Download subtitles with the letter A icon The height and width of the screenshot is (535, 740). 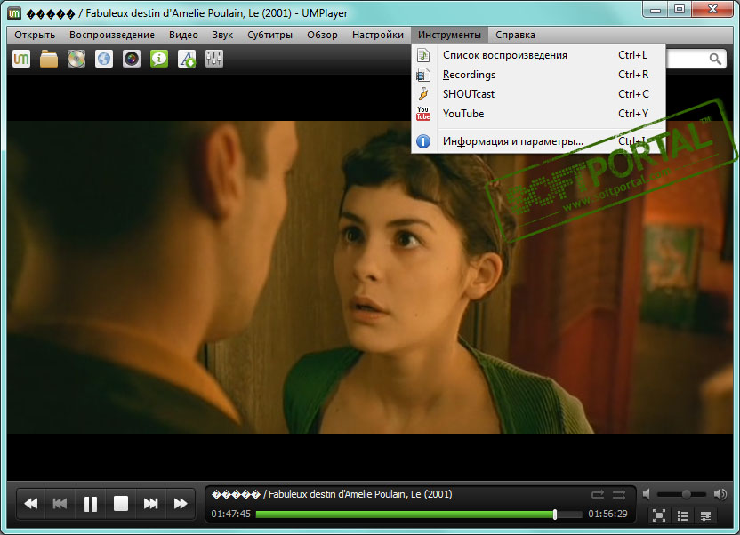[x=187, y=59]
